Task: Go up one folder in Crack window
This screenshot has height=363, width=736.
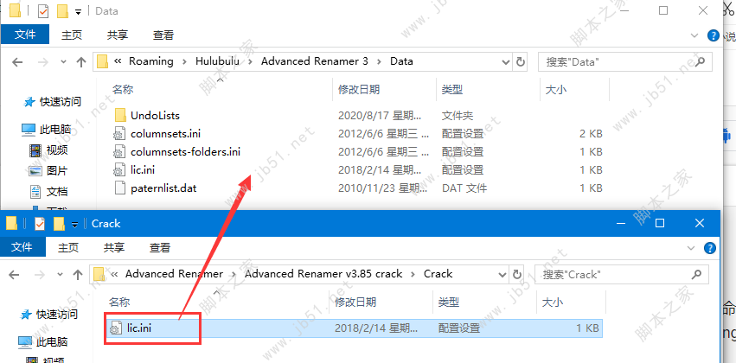Action: click(x=78, y=274)
